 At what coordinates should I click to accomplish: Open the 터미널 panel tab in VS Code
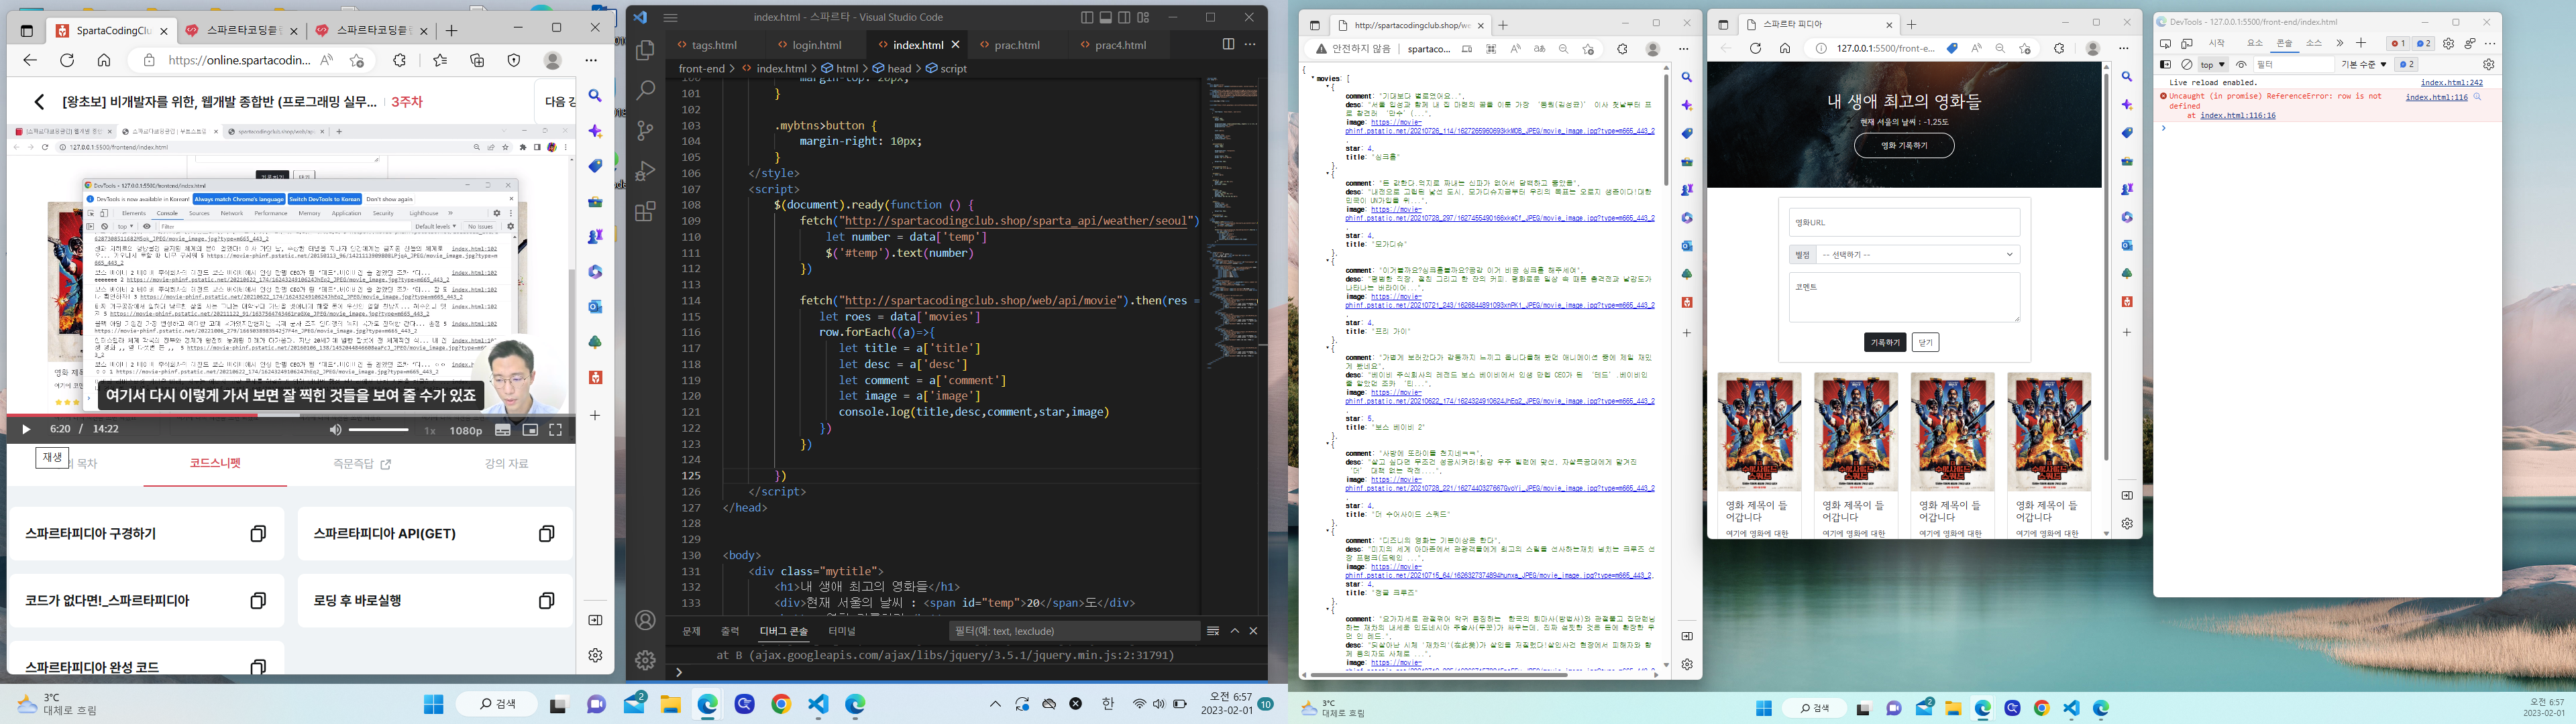pyautogui.click(x=842, y=631)
